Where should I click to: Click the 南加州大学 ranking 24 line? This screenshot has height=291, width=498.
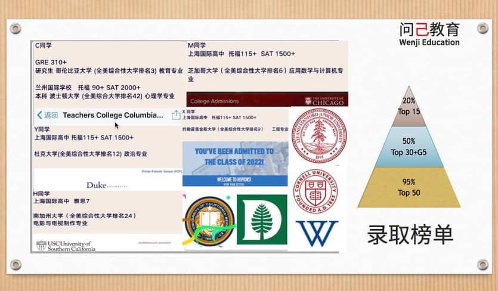(x=85, y=216)
